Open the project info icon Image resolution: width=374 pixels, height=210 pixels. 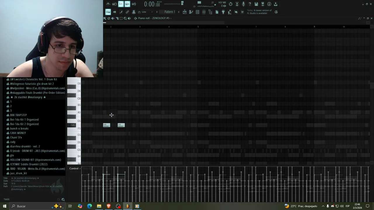click(x=269, y=4)
